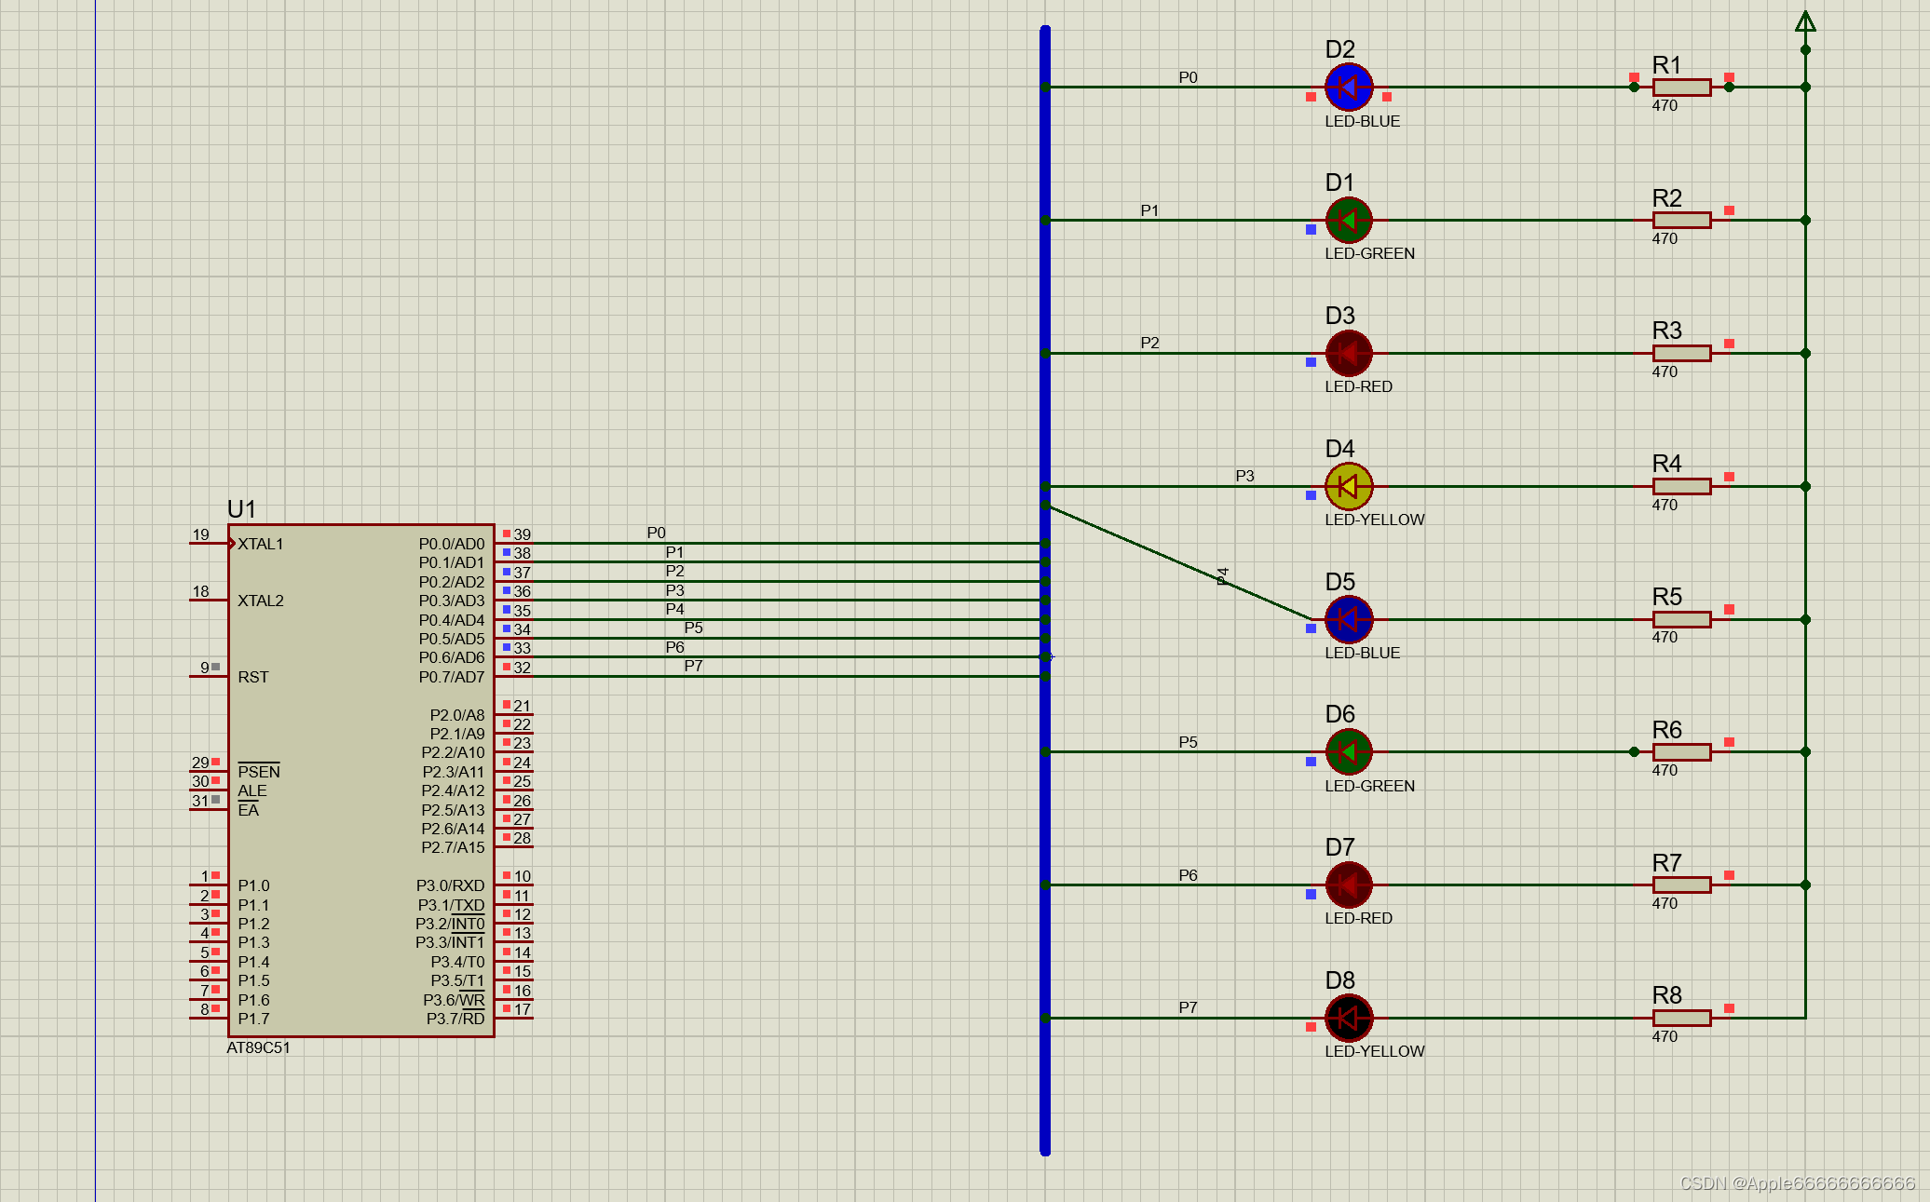
Task: Click the P7 wire label near pin 32
Action: 694,666
